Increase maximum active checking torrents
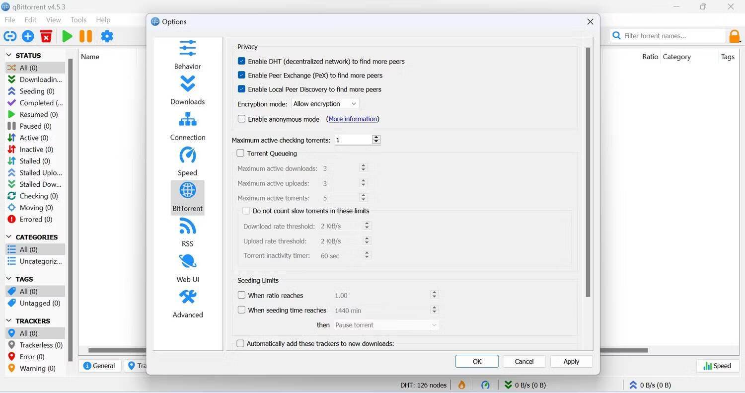The image size is (745, 393). click(x=376, y=137)
